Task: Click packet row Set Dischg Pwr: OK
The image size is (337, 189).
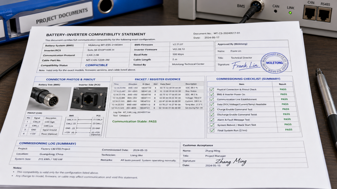Action: point(157,108)
